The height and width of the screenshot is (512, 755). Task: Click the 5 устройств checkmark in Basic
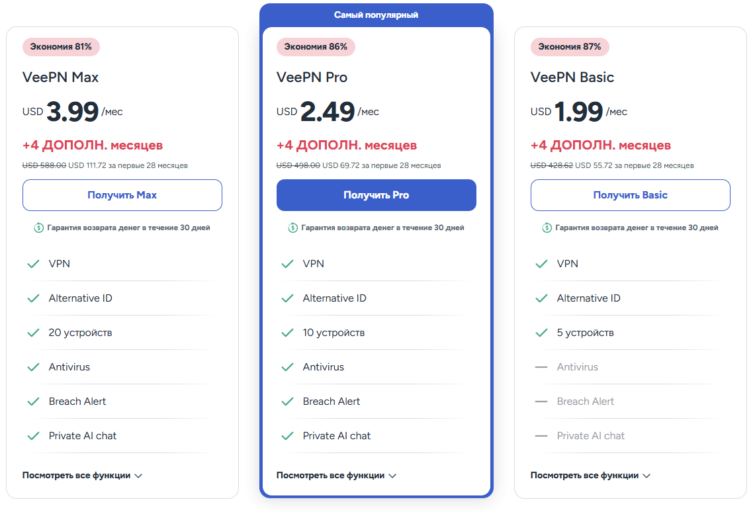coord(541,333)
